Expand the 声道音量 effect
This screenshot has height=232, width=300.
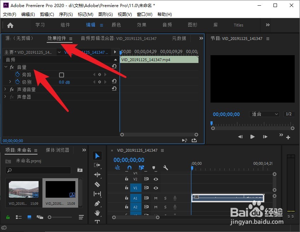click(x=5, y=89)
